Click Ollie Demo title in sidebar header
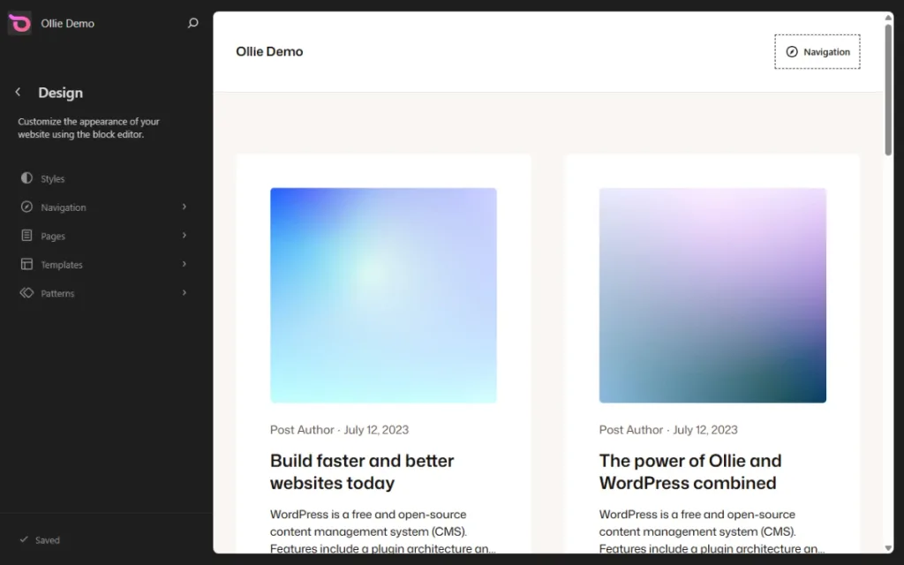This screenshot has width=904, height=565. tap(67, 24)
